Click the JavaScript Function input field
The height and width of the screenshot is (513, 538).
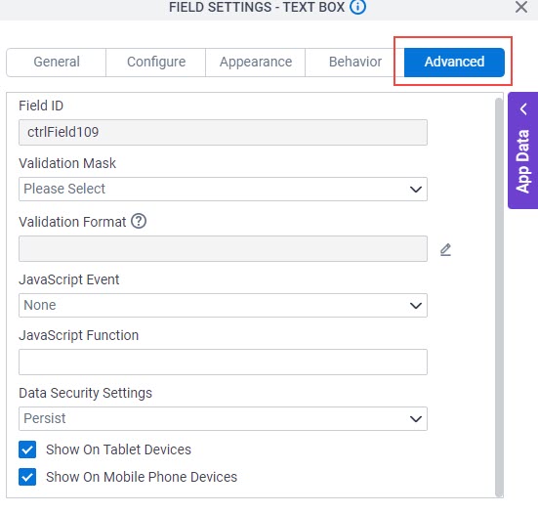(223, 362)
